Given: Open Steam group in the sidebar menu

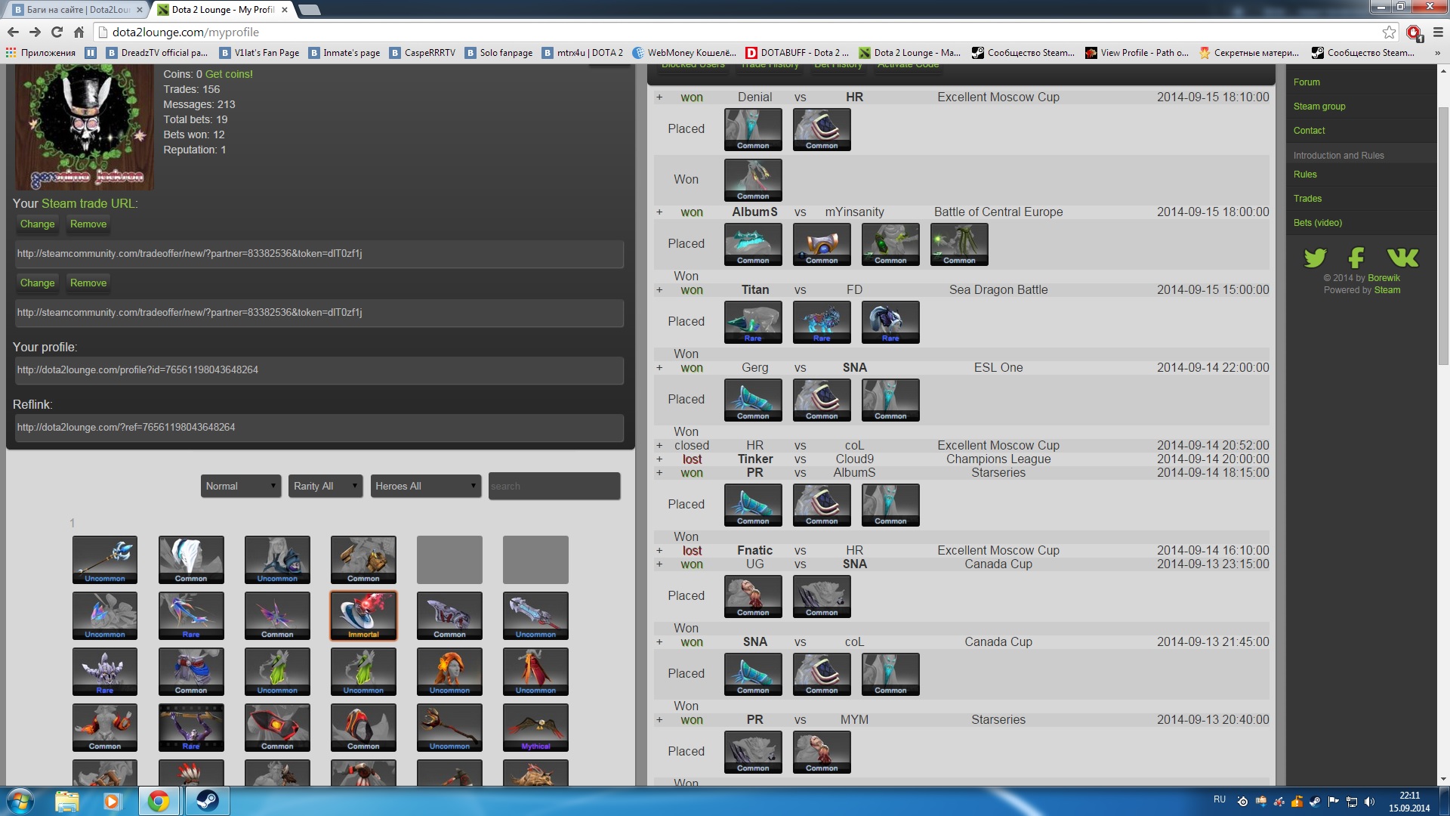Looking at the screenshot, I should [1319, 107].
